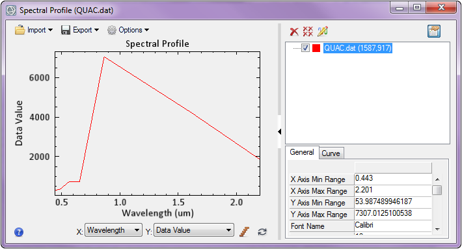The height and width of the screenshot is (249, 462).
Task: Edit the Y Axis Max Range value
Action: (x=393, y=214)
